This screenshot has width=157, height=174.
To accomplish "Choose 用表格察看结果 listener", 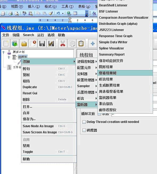I will (x=125, y=92).
